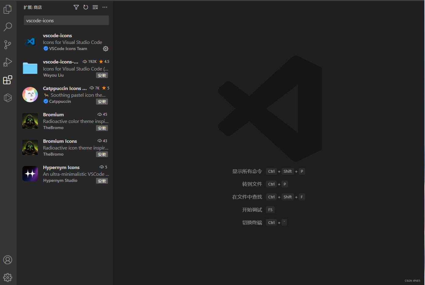Click the VSCode Icons Team publisher name

pyautogui.click(x=68, y=49)
